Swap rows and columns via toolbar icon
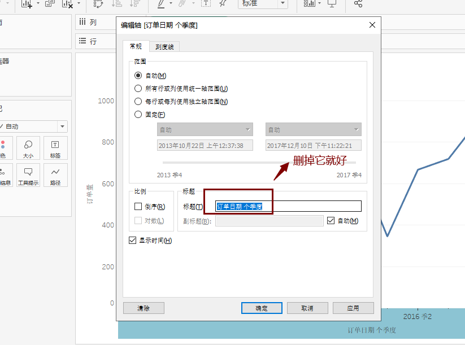 tap(98, 3)
